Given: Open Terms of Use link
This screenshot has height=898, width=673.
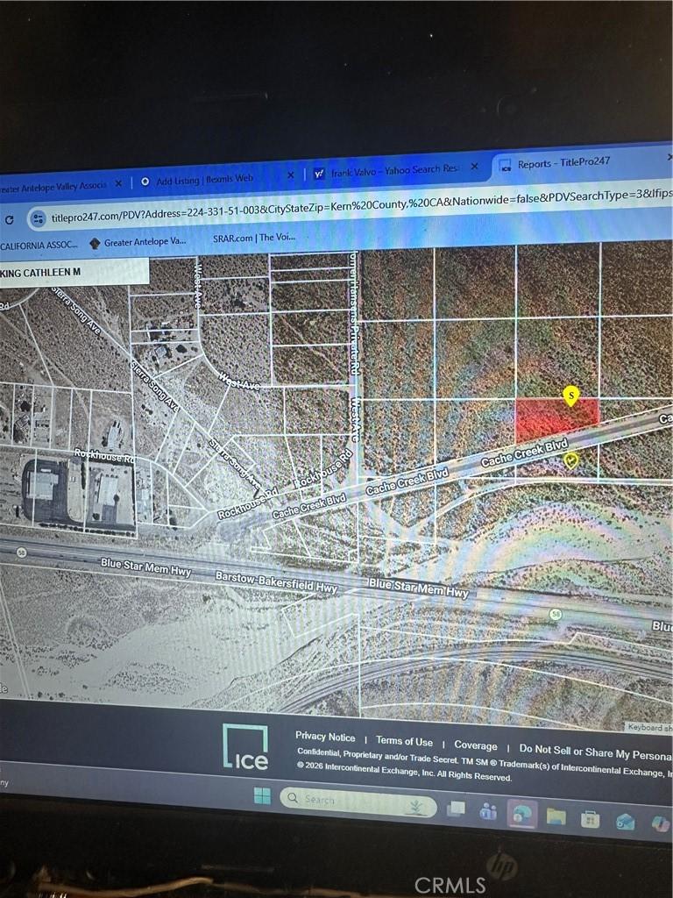Looking at the screenshot, I should coord(404,741).
